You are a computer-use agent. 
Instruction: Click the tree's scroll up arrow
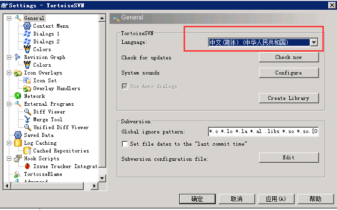pos(102,18)
